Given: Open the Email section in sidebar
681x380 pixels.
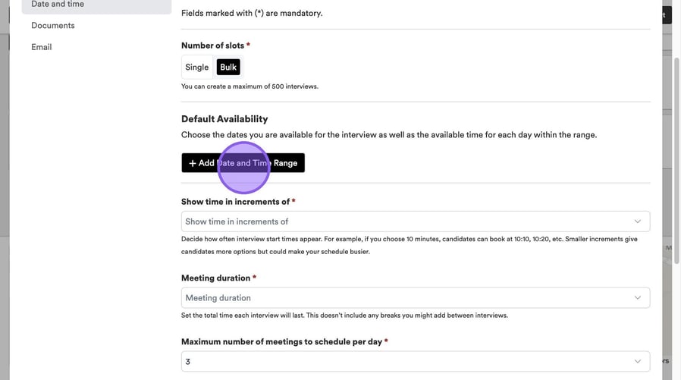Looking at the screenshot, I should click(x=42, y=47).
